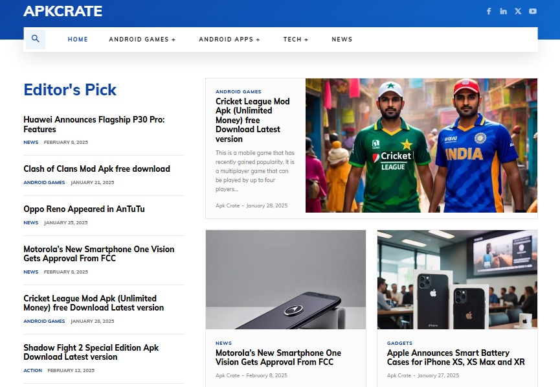Click the search magnifier icon

36,39
